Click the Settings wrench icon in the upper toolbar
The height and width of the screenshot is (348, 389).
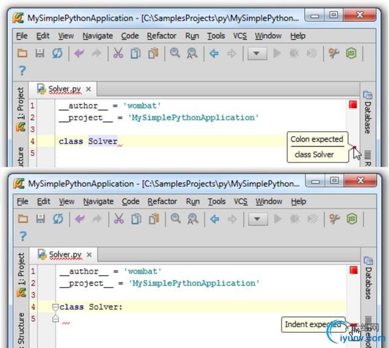(x=334, y=53)
